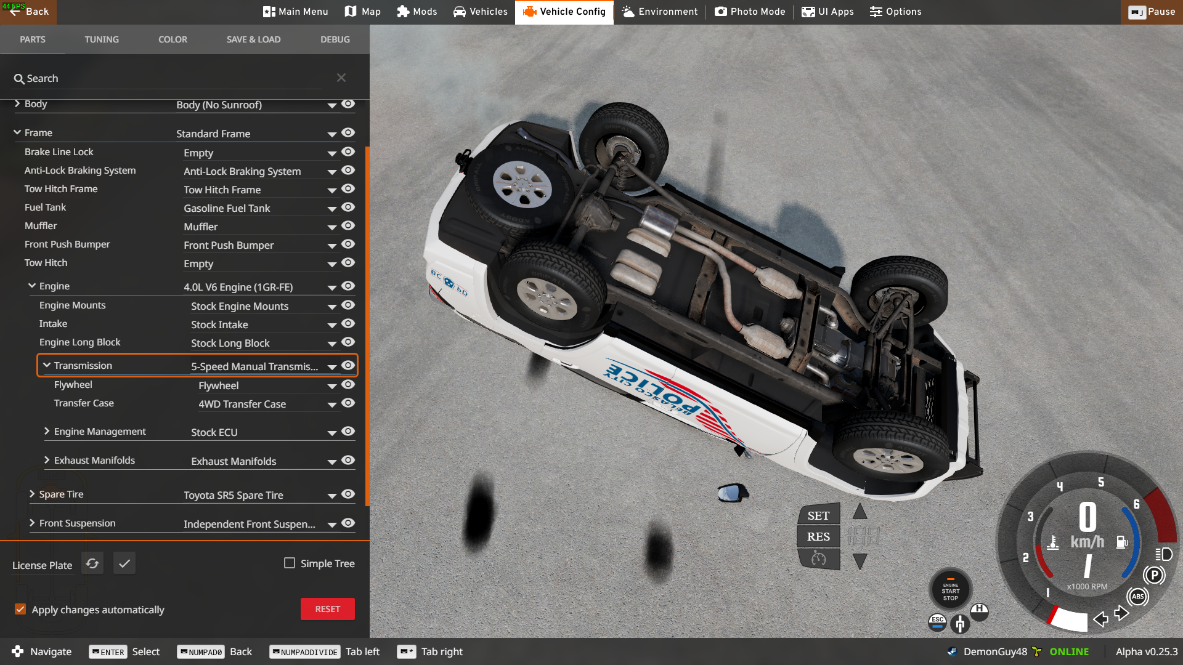Screen dimensions: 1183x665
Task: Click the license plate regenerate icon
Action: click(92, 563)
